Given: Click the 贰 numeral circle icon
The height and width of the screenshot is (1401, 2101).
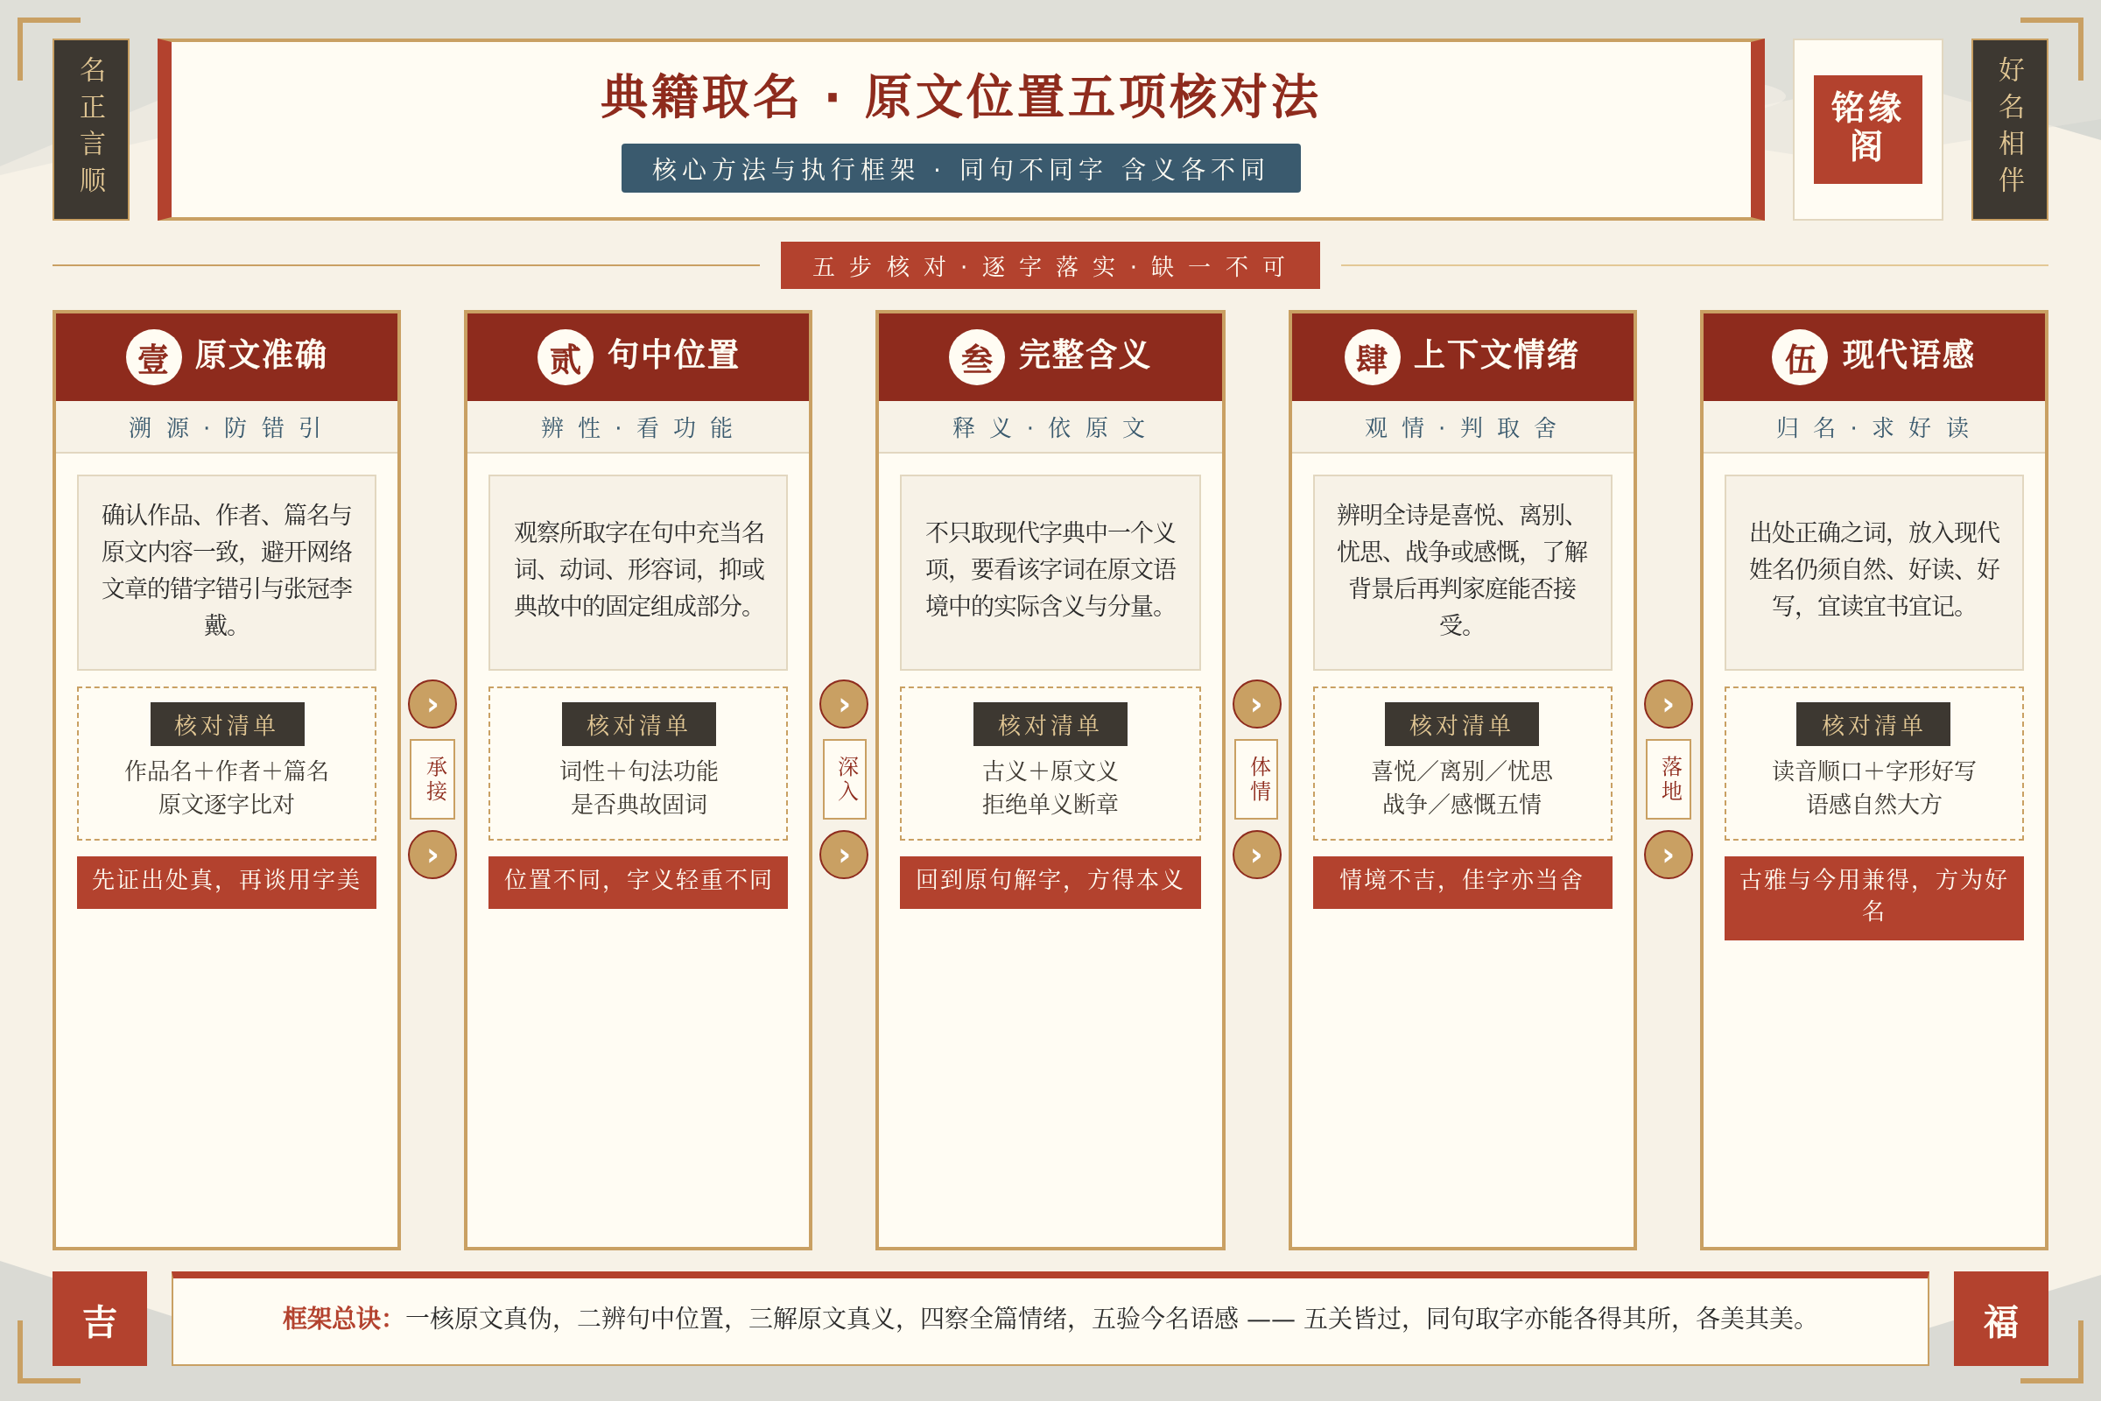Looking at the screenshot, I should click(x=566, y=357).
